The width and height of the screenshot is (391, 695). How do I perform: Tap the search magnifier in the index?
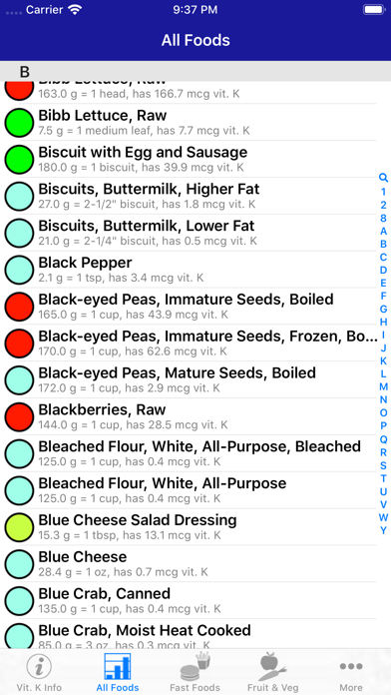point(383,178)
